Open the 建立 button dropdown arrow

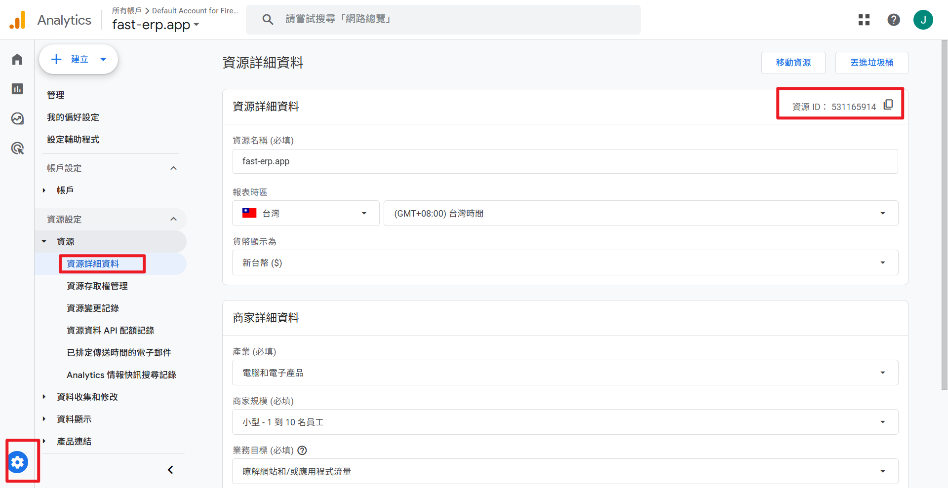click(x=103, y=59)
